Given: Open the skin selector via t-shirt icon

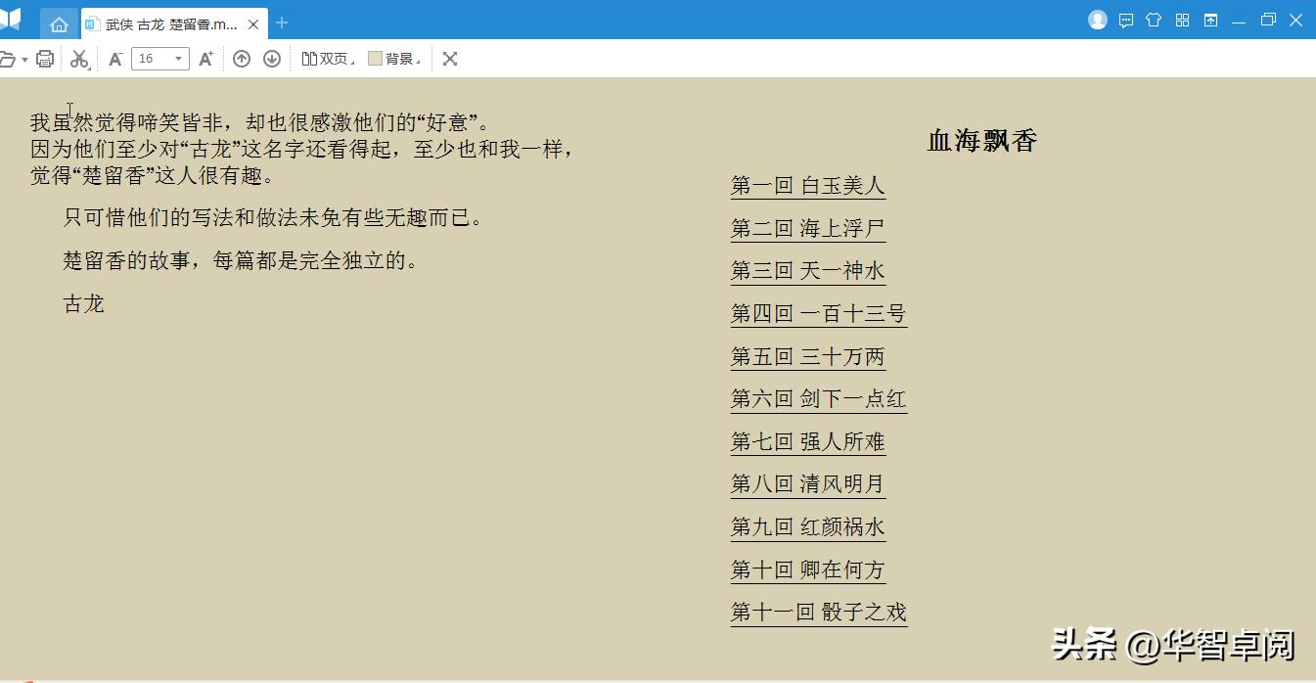Looking at the screenshot, I should click(1156, 20).
